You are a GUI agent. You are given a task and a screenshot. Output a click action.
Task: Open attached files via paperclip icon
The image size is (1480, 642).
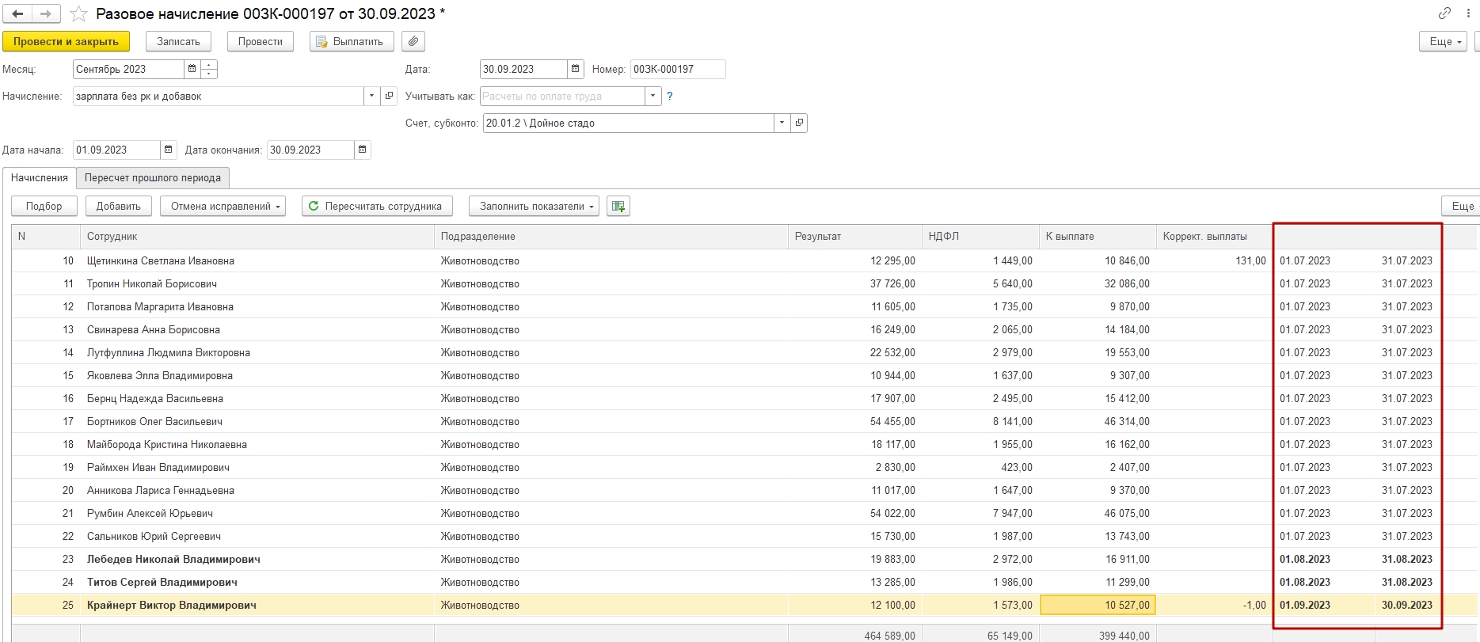(413, 41)
